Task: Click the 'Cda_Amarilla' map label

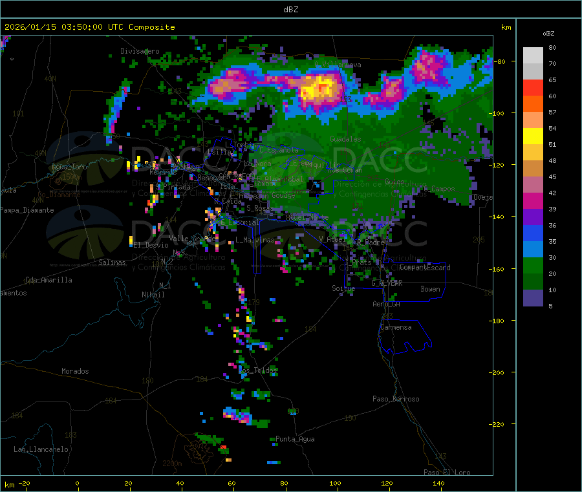Action: 48,280
